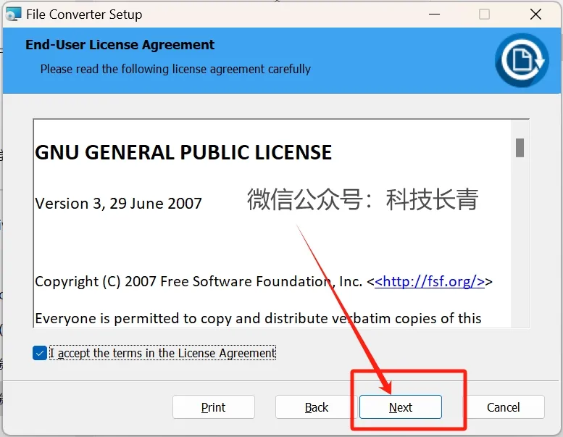Click the GNU GENERAL PUBLIC LICENSE heading

pos(183,153)
